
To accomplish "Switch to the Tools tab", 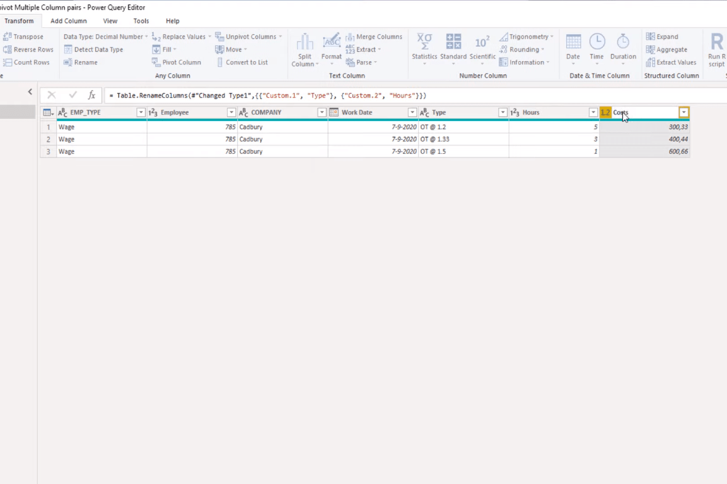I will click(141, 21).
